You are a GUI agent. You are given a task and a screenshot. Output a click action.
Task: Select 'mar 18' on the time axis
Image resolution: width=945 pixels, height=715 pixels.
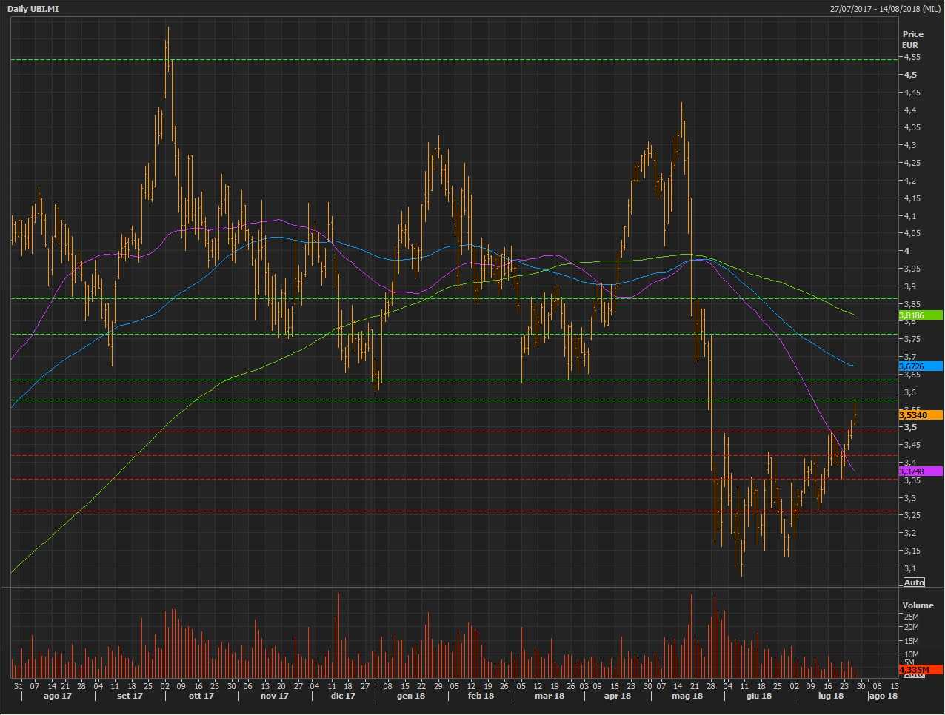(x=549, y=696)
